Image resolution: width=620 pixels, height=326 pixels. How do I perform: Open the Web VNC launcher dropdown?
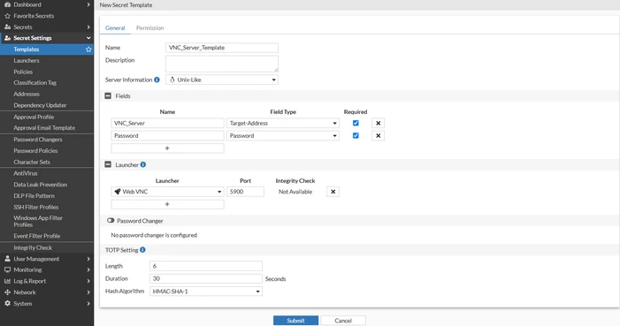[167, 192]
